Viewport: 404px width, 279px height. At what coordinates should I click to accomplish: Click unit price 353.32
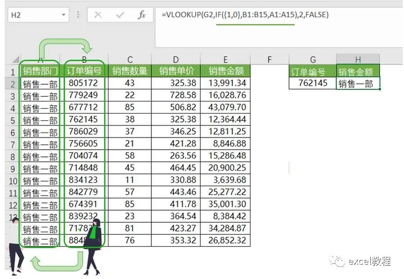click(176, 240)
